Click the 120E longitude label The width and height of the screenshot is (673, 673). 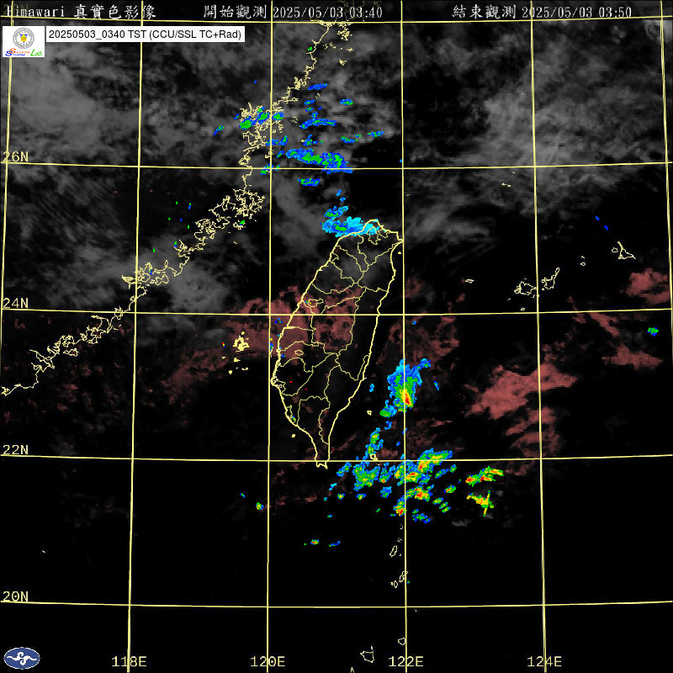coord(268,661)
